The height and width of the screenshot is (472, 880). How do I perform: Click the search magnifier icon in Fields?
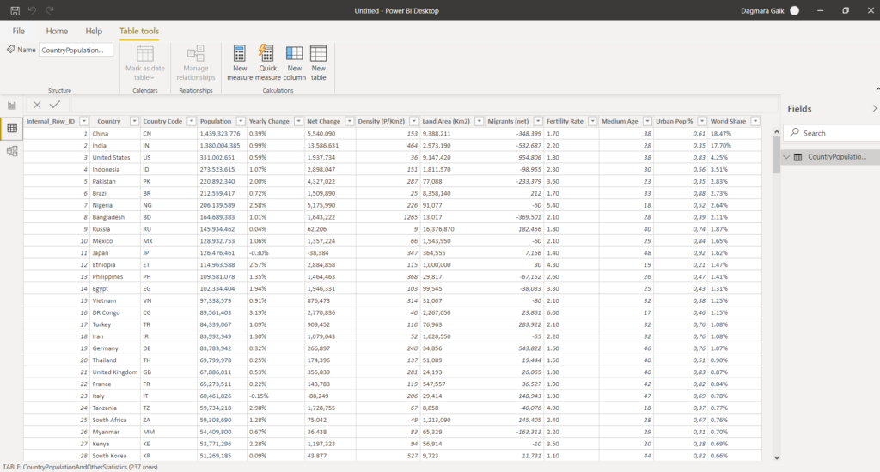point(794,133)
